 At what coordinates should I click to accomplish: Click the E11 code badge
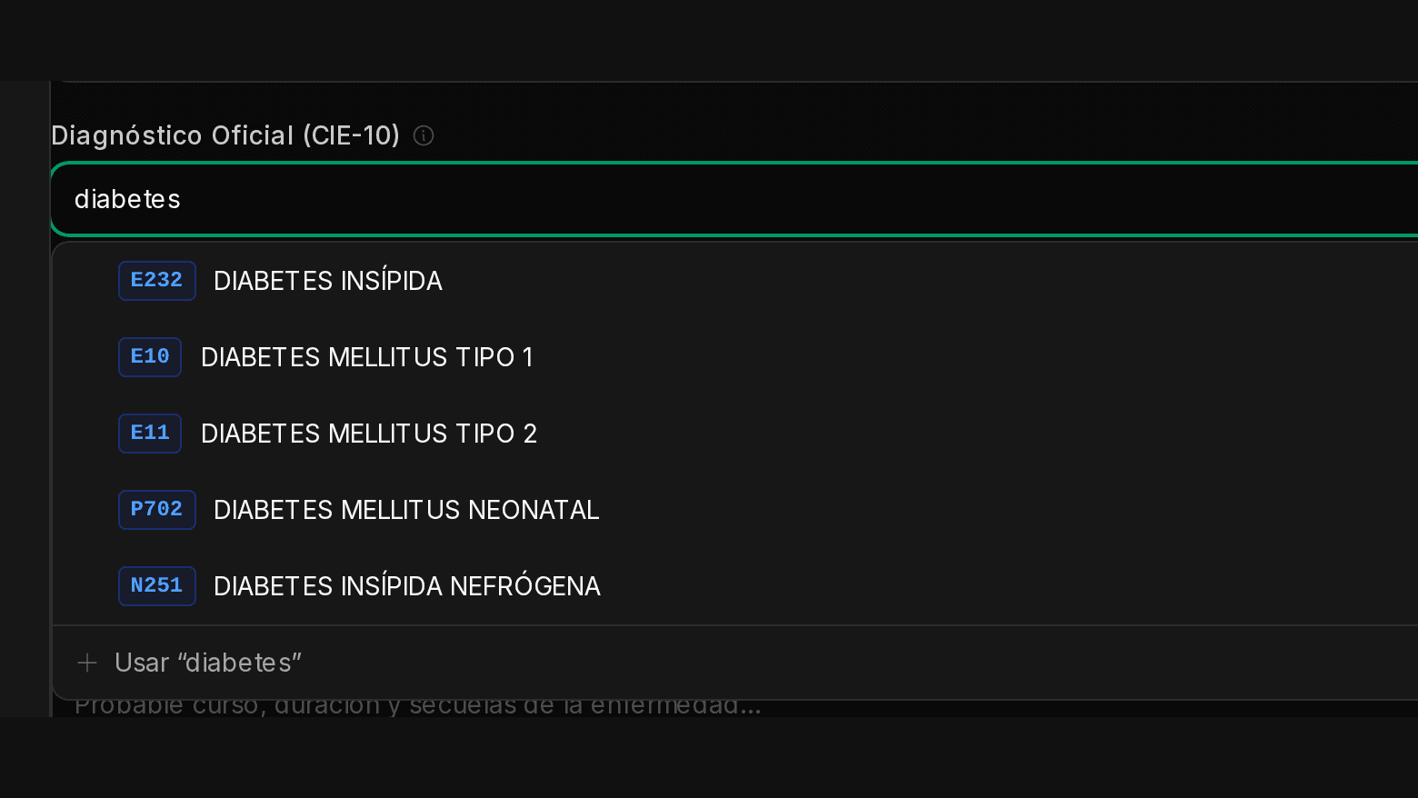(150, 433)
